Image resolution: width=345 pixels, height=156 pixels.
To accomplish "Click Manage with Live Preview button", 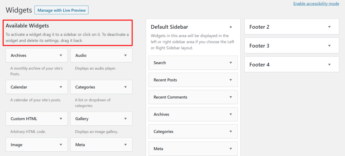I will pos(61,10).
